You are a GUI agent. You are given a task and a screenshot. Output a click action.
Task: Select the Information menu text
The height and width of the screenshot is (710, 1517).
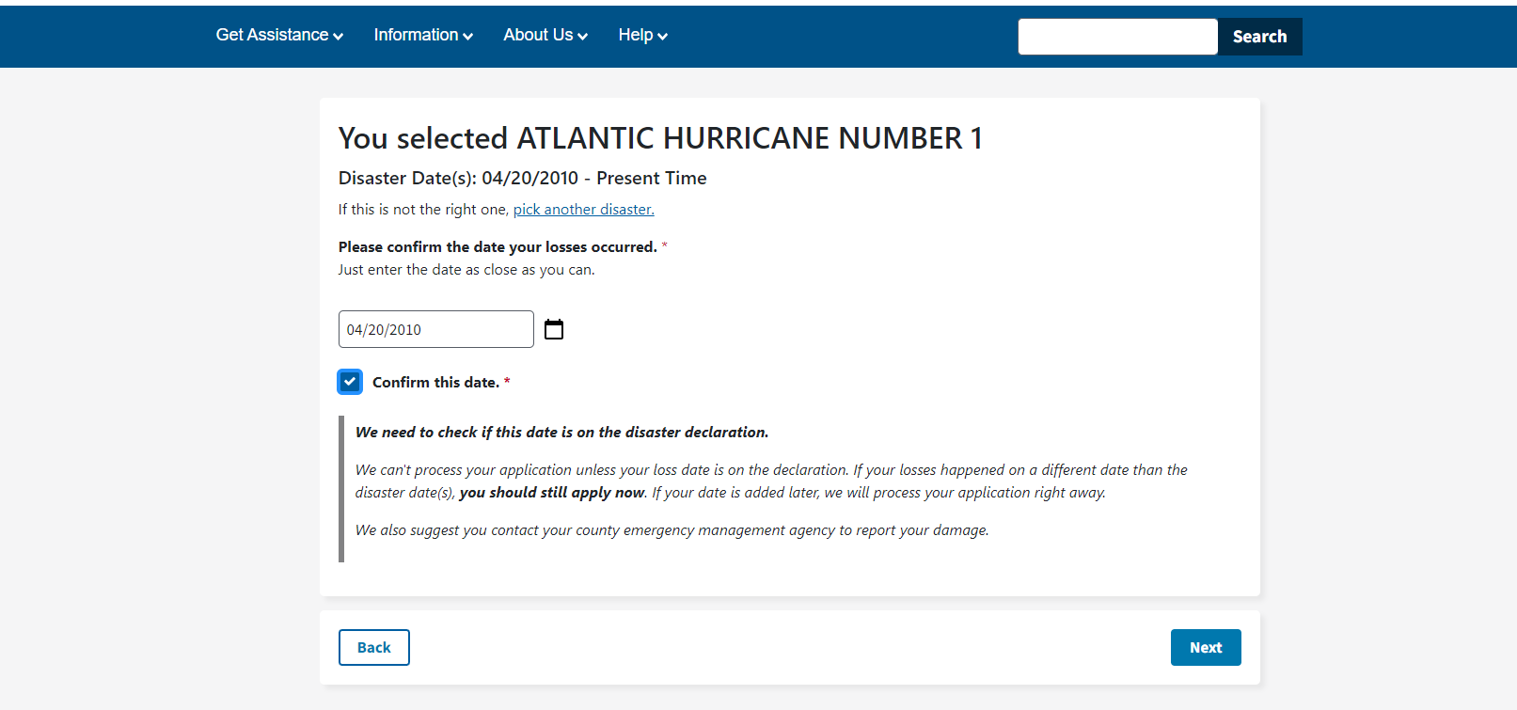point(416,35)
